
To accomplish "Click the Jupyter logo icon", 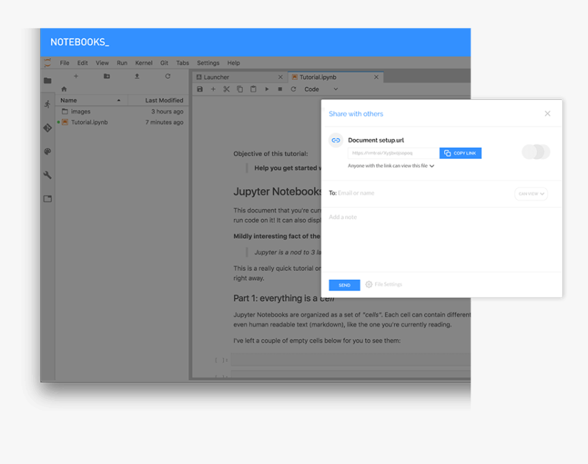I will pyautogui.click(x=47, y=63).
